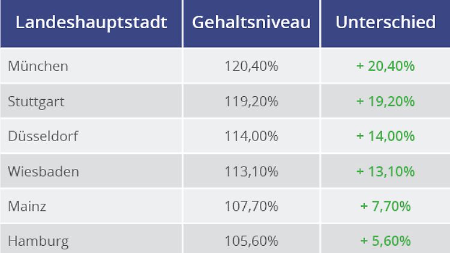This screenshot has width=450, height=253.
Task: Pick the green + 20,40% difference value
Action: click(385, 66)
